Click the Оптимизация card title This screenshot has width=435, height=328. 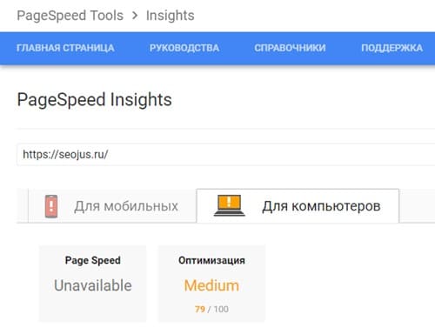click(x=211, y=260)
